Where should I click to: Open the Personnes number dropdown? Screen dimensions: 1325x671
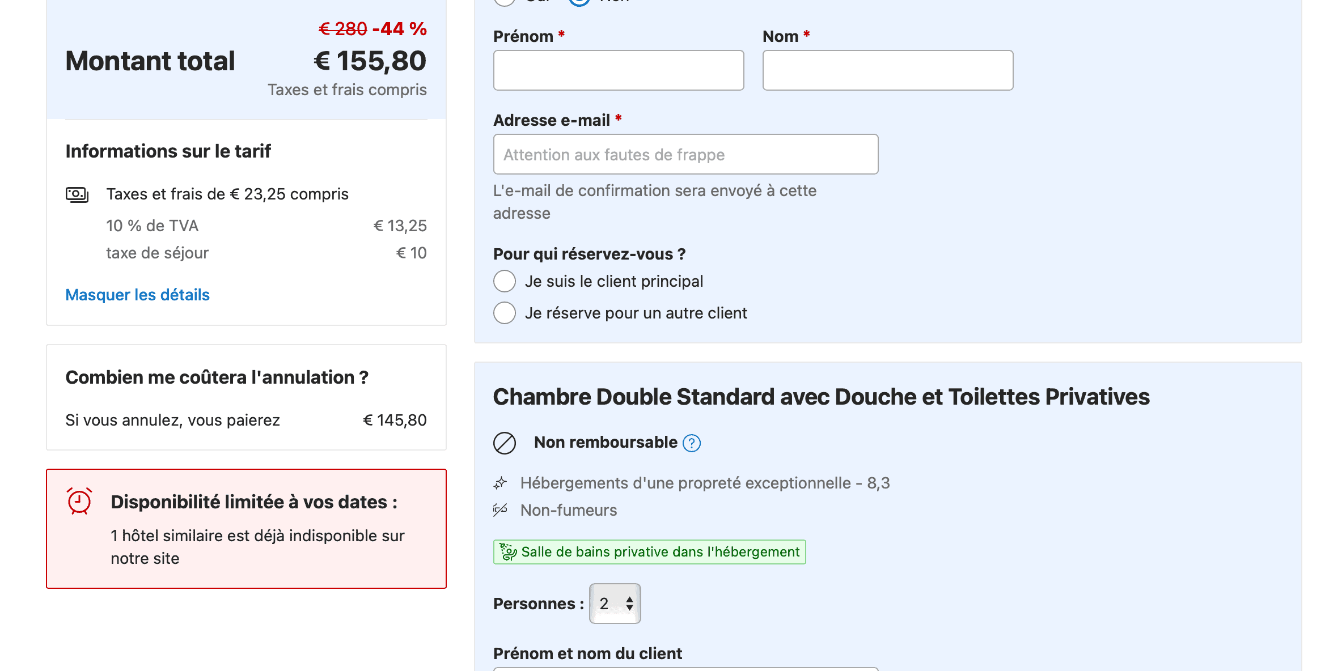(x=615, y=603)
